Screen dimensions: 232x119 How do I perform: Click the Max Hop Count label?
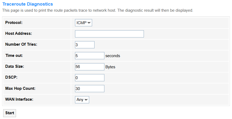(x=20, y=88)
